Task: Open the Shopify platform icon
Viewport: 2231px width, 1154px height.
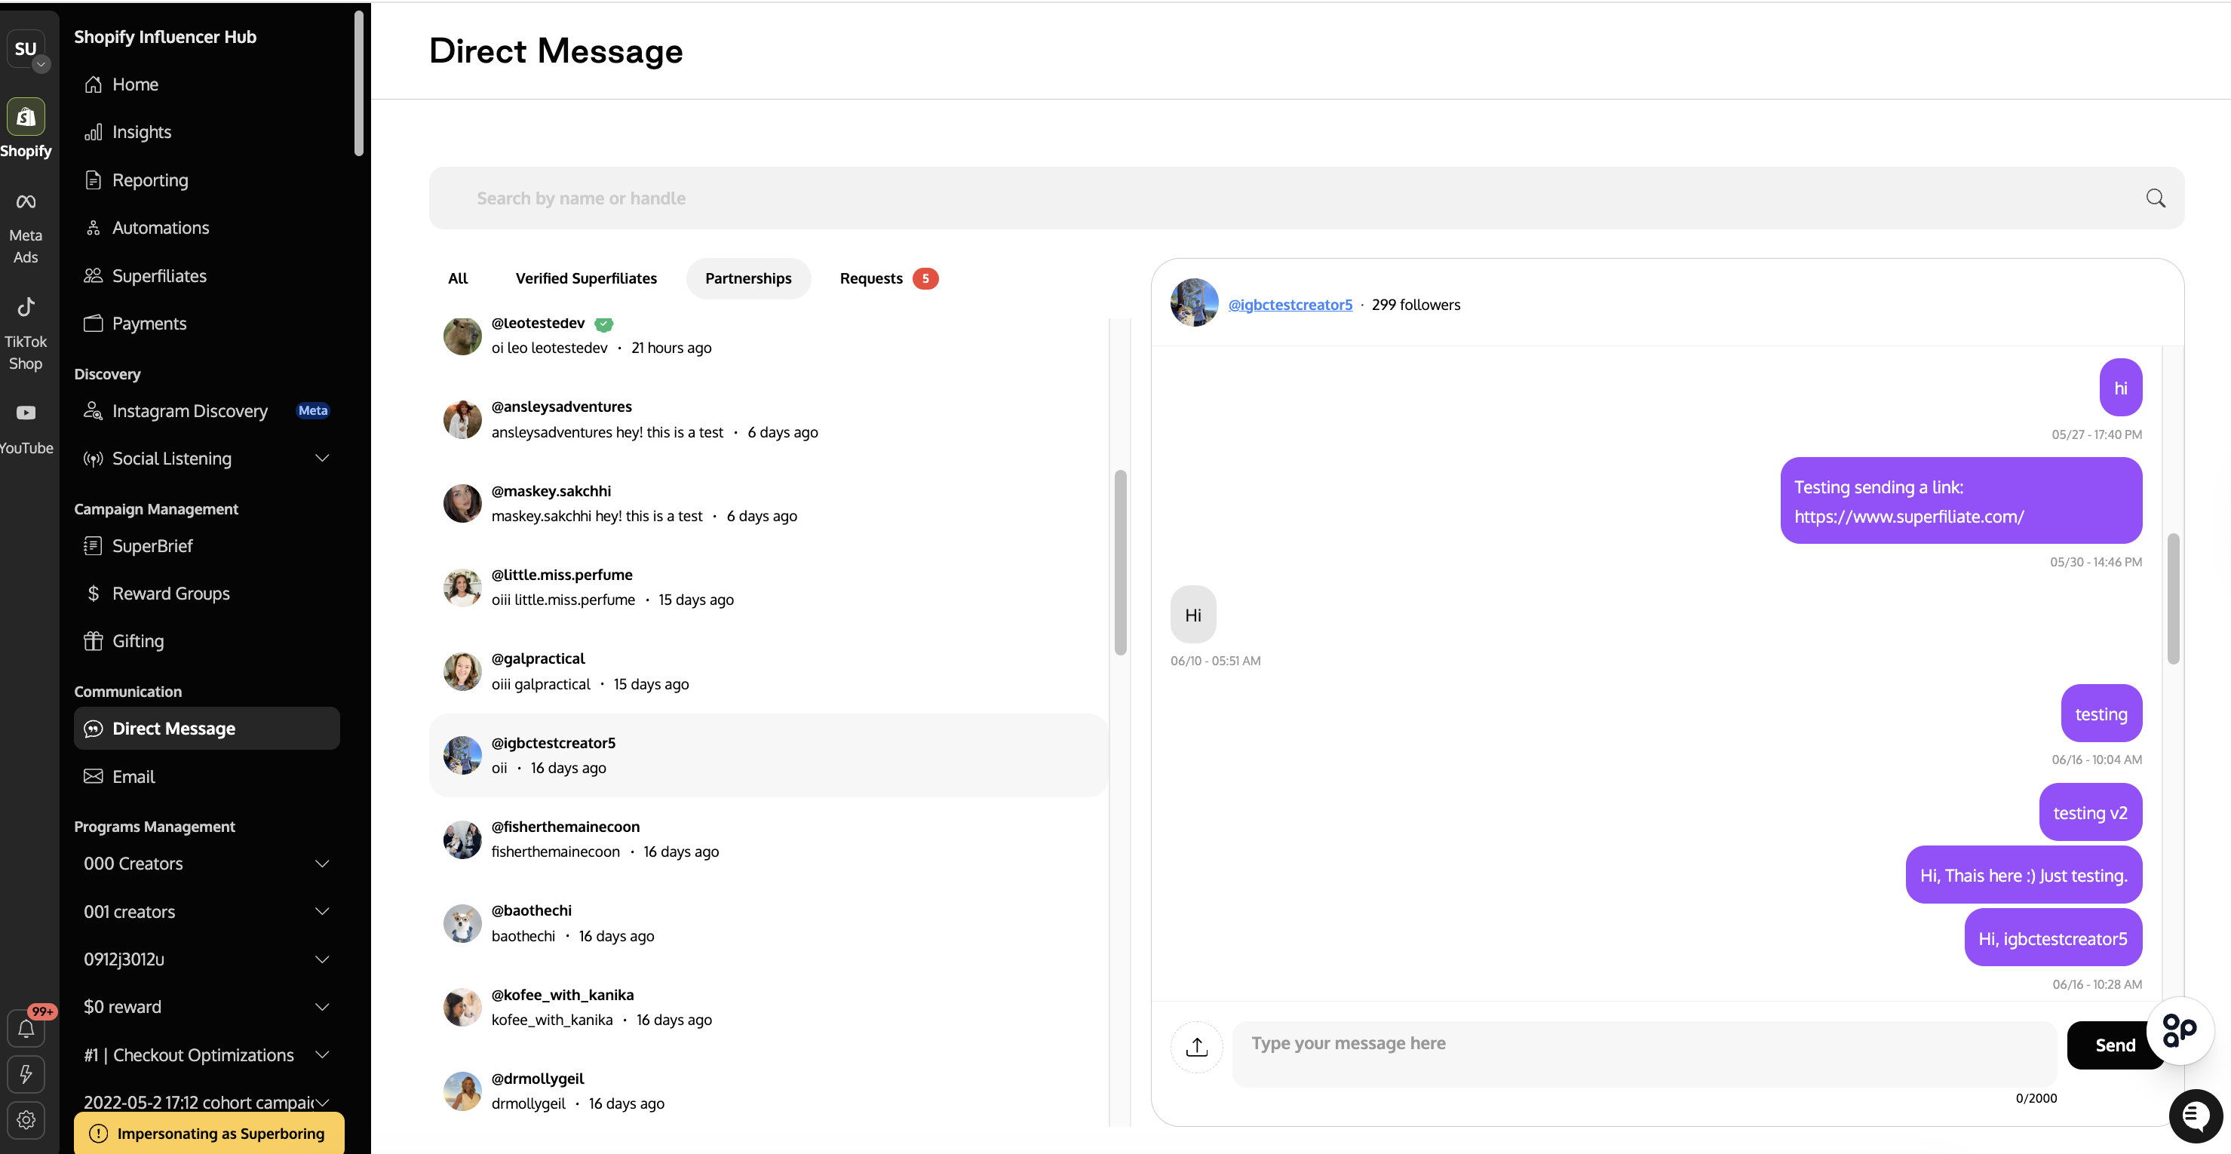Action: pos(26,117)
